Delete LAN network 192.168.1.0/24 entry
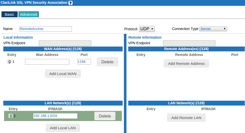The width and height of the screenshot is (245, 133). click(x=105, y=116)
